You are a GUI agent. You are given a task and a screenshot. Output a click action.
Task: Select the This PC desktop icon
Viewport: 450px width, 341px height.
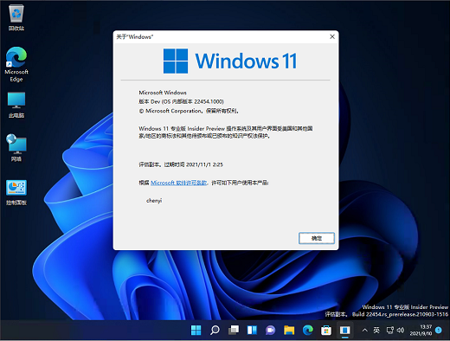pyautogui.click(x=16, y=105)
